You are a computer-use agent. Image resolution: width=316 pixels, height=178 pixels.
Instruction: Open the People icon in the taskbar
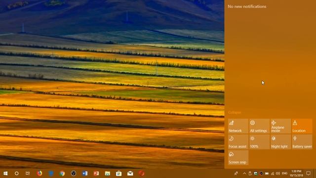(x=236, y=174)
